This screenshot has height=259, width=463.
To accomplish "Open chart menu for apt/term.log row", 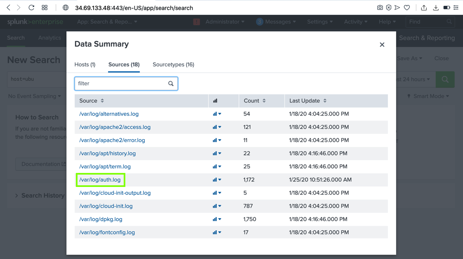I will [217, 167].
